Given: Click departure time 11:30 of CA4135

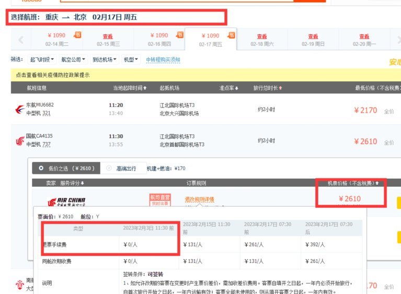Looking at the screenshot, I should [116, 136].
